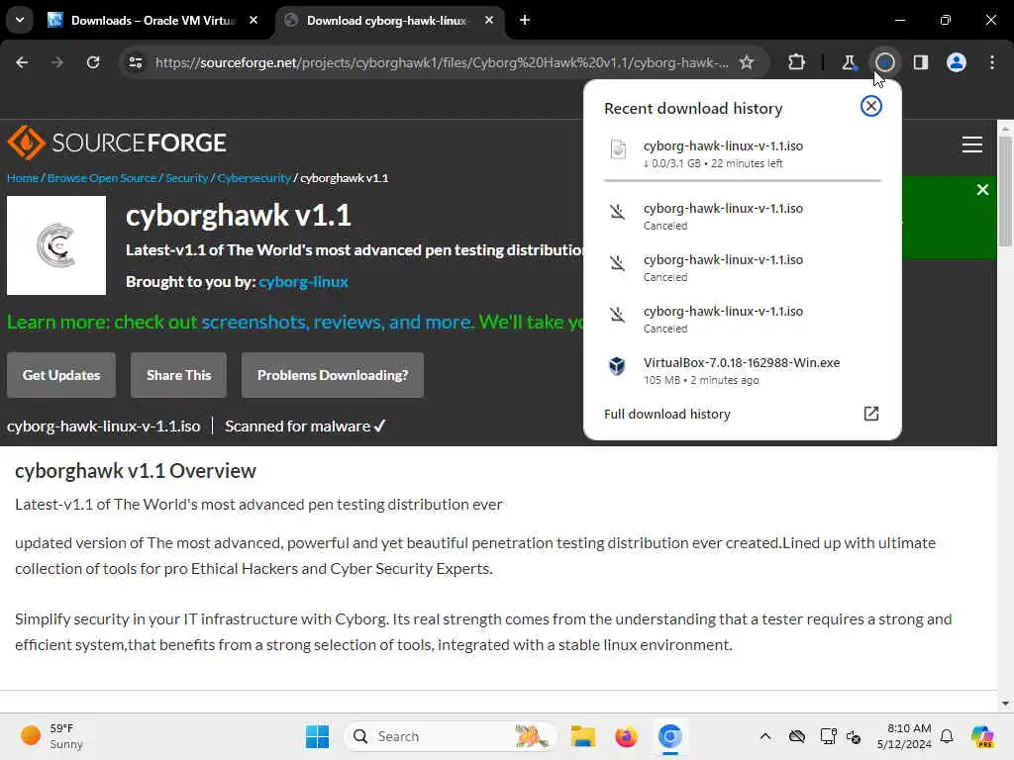Click screenshots, reviews, and more link
The width and height of the screenshot is (1014, 760).
337,322
